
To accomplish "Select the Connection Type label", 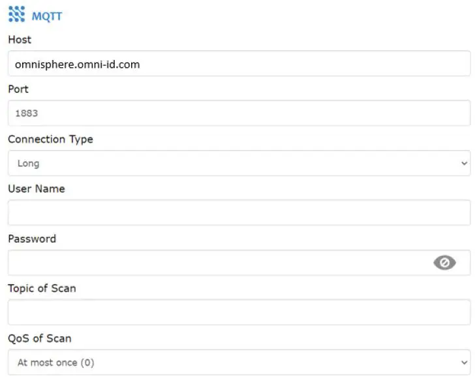I will coord(50,139).
